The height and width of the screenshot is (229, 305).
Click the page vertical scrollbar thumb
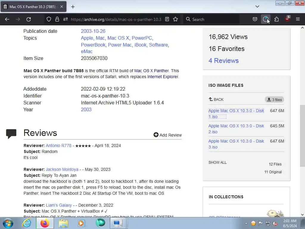(302, 136)
